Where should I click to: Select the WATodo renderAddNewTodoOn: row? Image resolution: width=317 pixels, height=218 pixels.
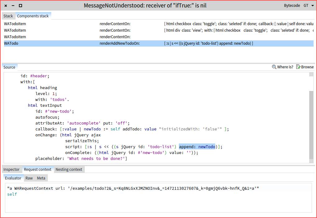(159, 43)
